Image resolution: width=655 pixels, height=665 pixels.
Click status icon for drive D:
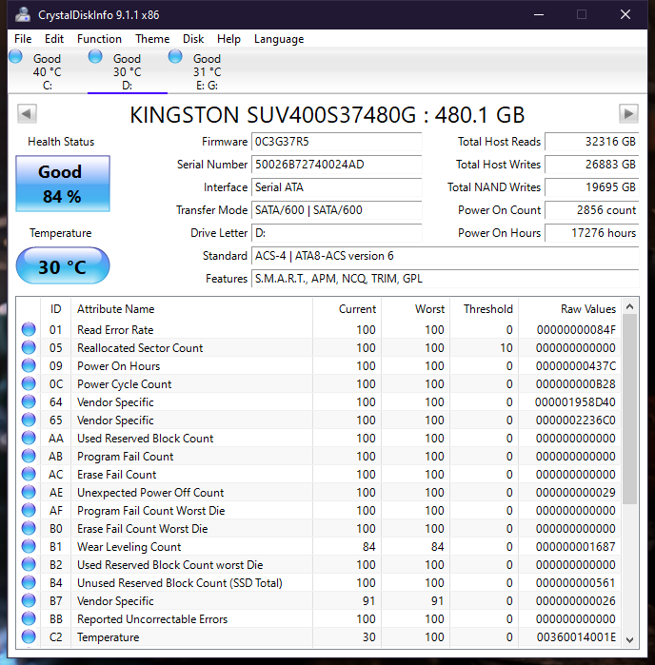tap(95, 56)
